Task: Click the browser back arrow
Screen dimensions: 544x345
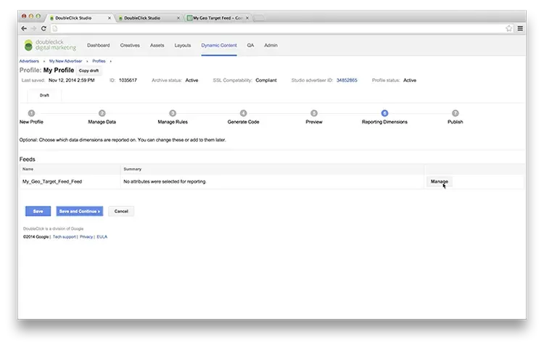Action: pyautogui.click(x=24, y=28)
